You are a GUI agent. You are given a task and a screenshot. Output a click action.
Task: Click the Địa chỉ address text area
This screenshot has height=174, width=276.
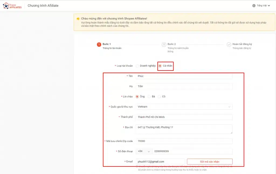184,129
